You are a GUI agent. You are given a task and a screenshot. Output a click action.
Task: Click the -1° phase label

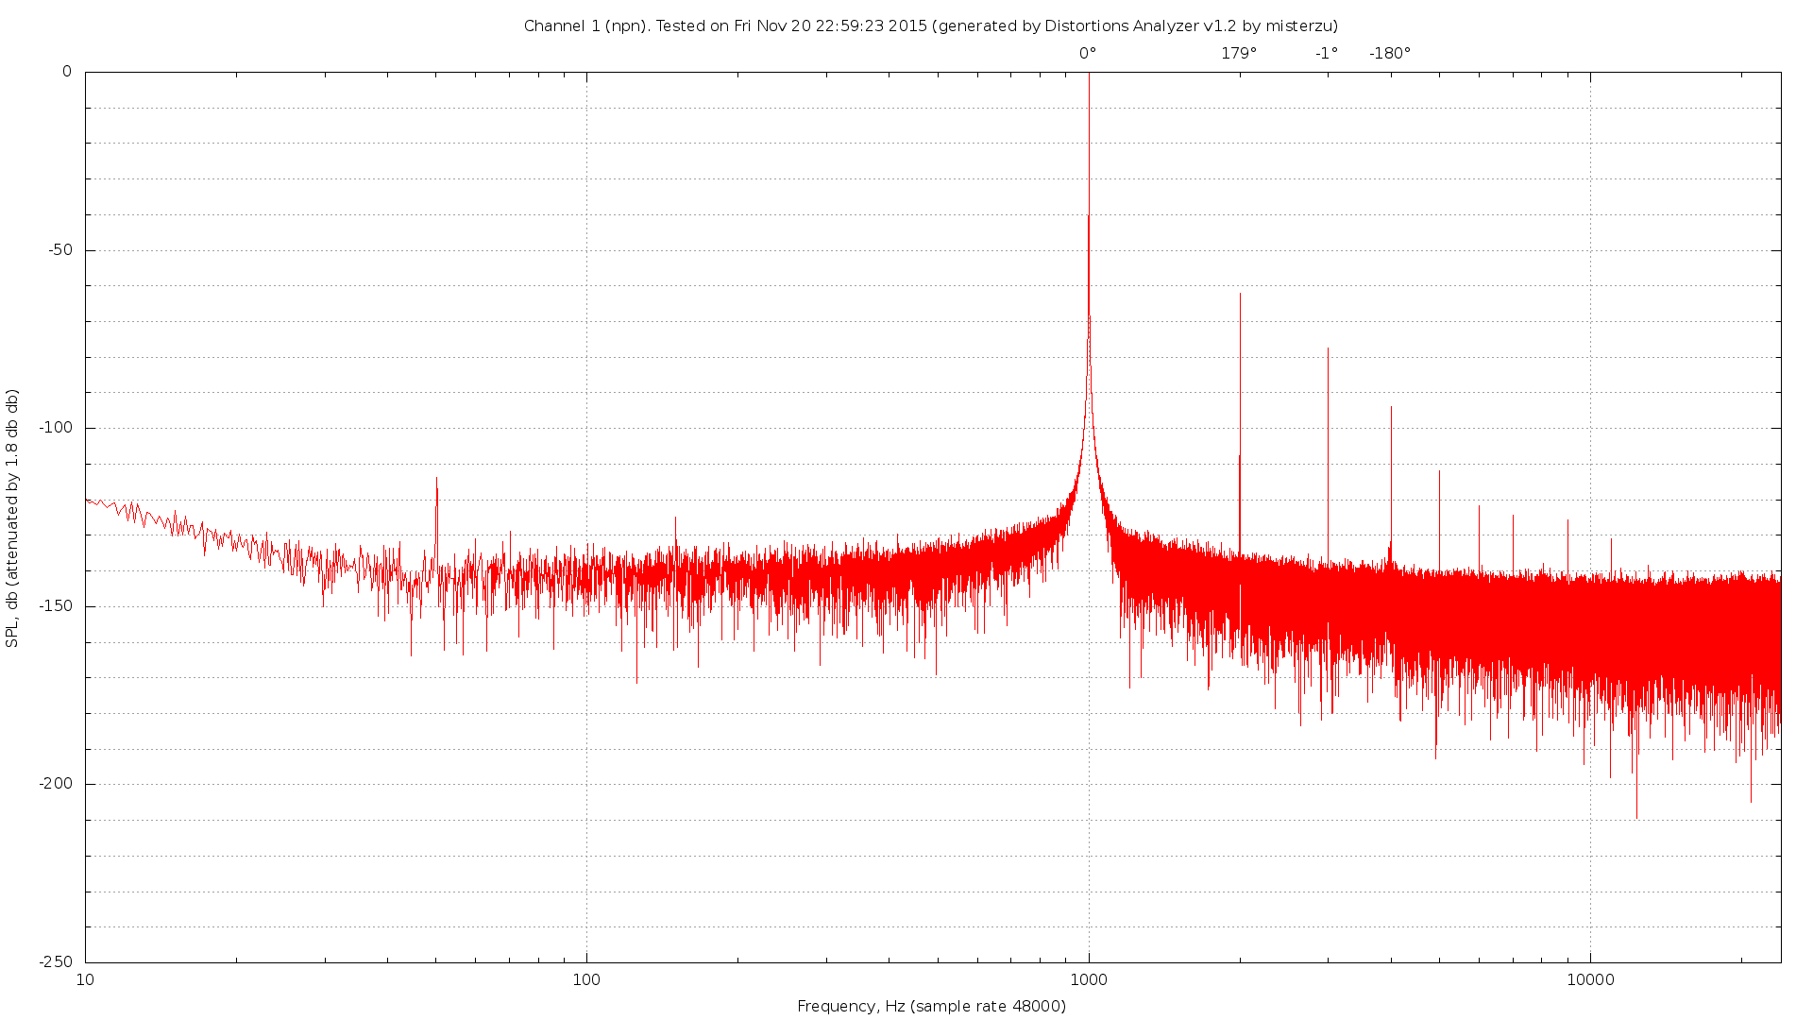pos(1327,54)
